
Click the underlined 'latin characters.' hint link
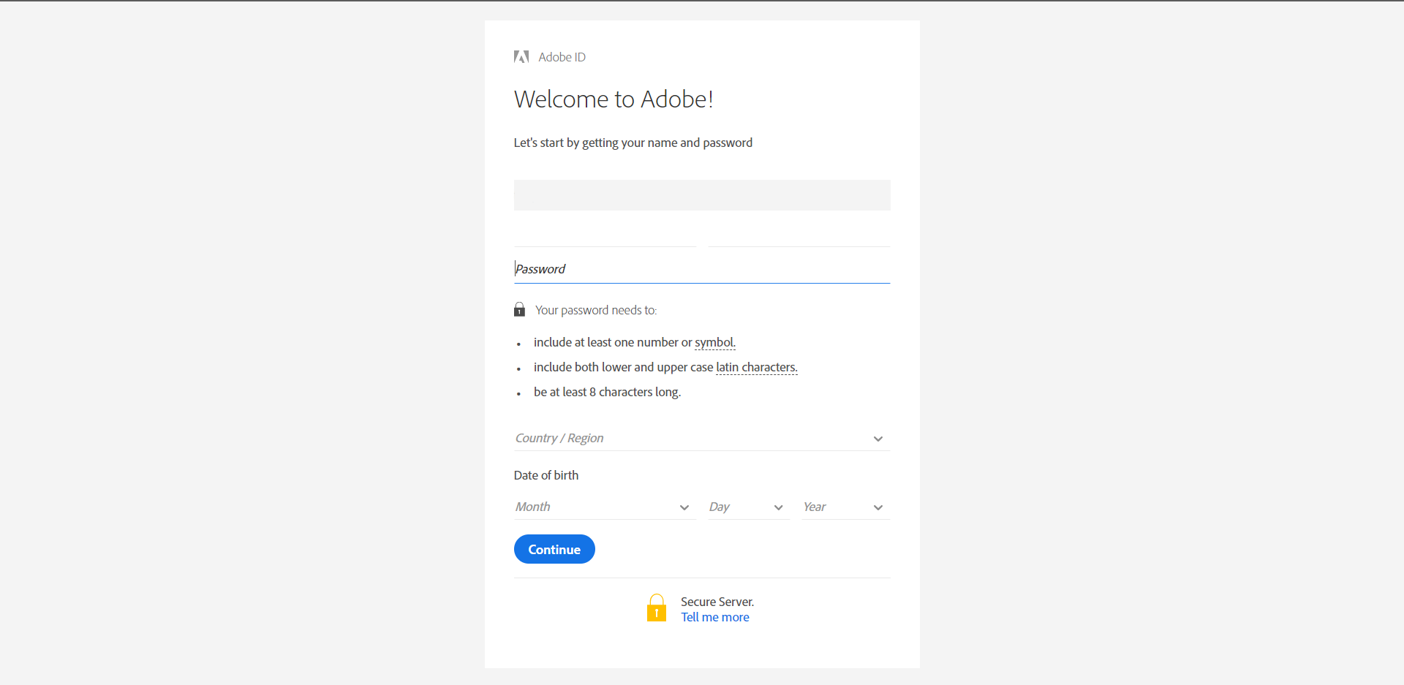[757, 367]
